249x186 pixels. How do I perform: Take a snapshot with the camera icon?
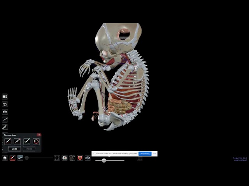(5, 112)
